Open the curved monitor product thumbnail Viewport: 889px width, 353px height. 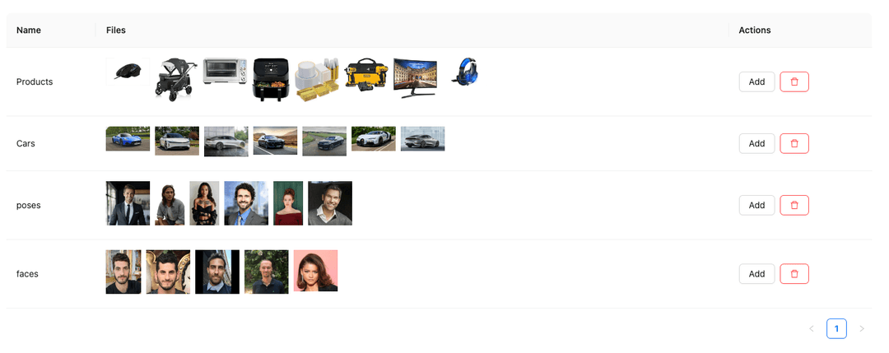click(415, 78)
